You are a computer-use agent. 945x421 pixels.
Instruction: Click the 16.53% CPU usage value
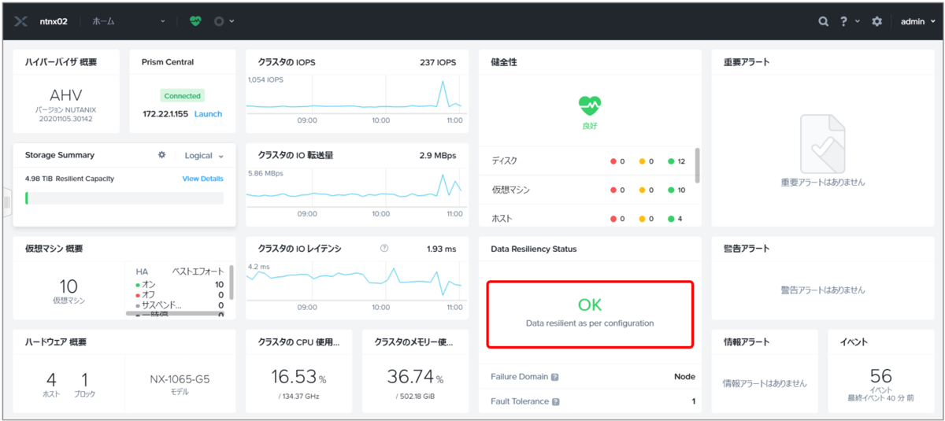pos(298,376)
